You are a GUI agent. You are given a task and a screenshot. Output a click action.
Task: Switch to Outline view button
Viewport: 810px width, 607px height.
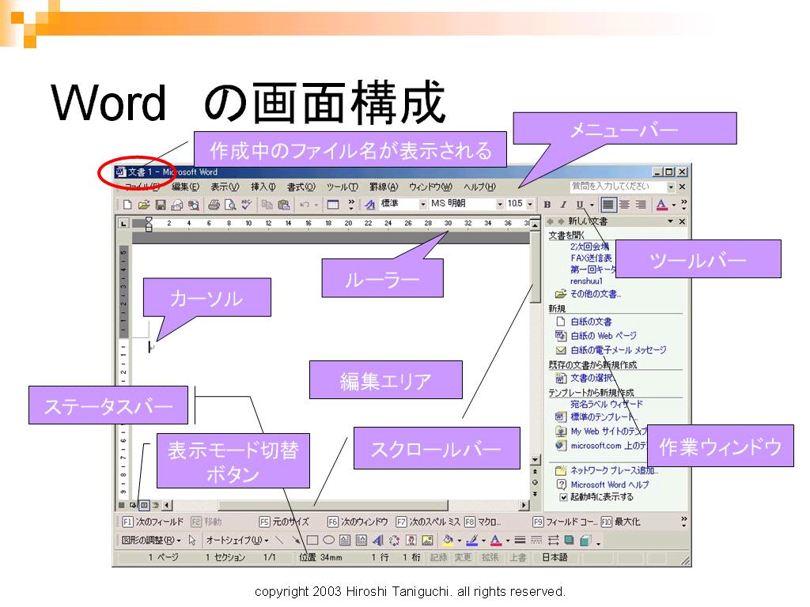(x=156, y=505)
